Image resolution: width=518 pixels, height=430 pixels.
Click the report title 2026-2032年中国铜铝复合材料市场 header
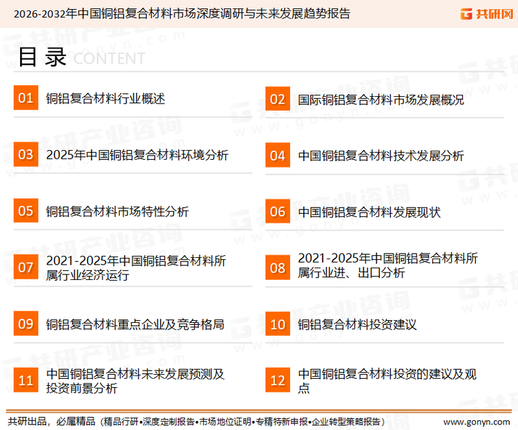(x=182, y=14)
